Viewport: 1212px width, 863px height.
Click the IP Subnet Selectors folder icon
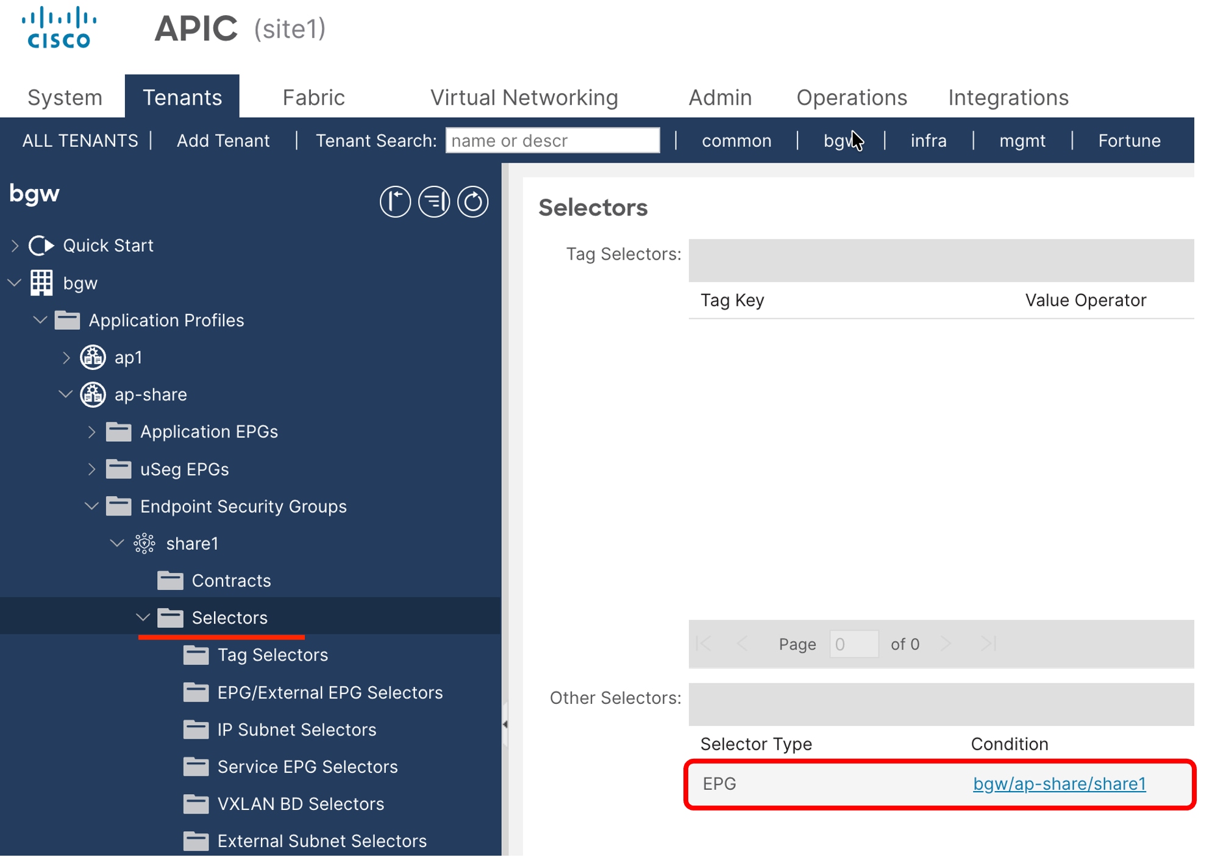point(196,730)
